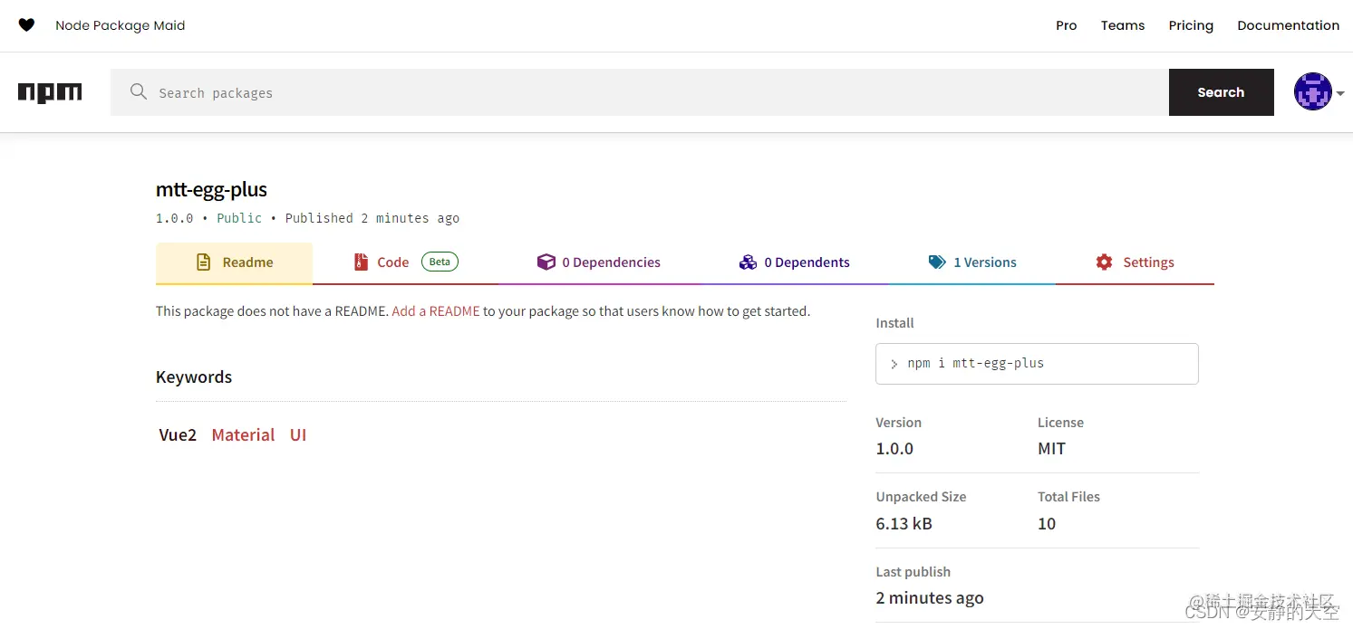
Task: Click the License value MIT
Action: pyautogui.click(x=1051, y=449)
